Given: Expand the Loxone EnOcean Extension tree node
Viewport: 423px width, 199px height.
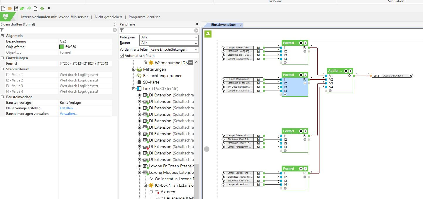Looking at the screenshot, I should (139, 166).
